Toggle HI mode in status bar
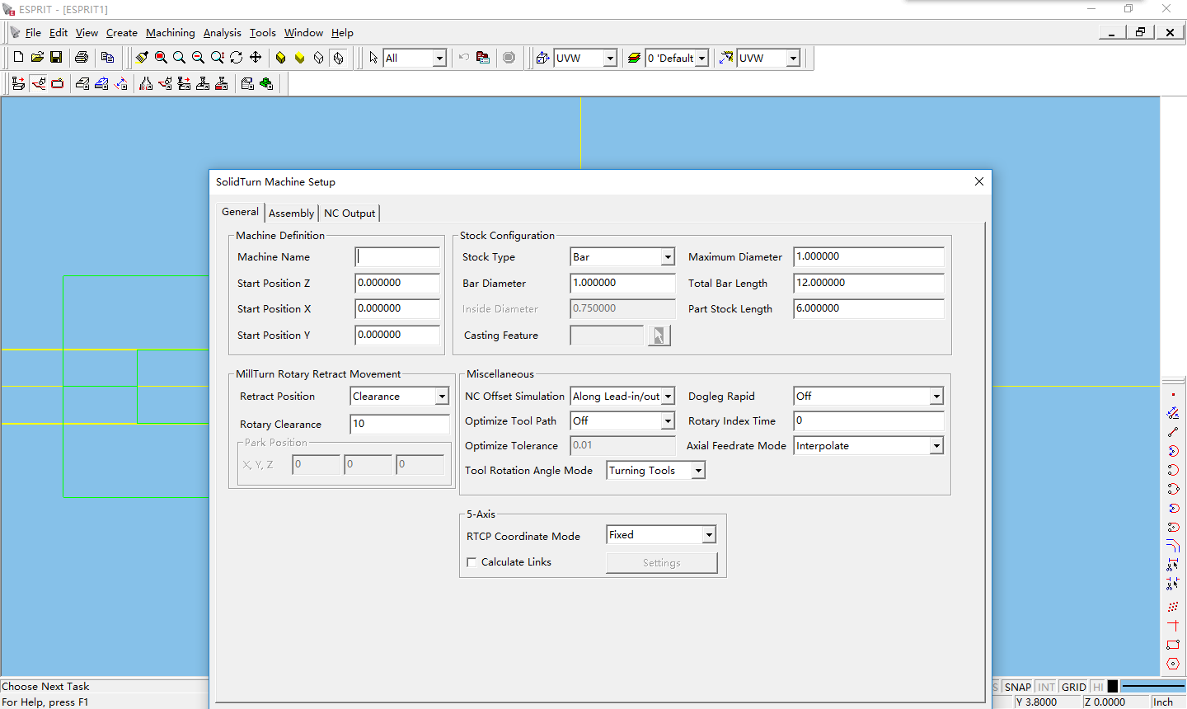Screen dimensions: 1187x709 1098,687
